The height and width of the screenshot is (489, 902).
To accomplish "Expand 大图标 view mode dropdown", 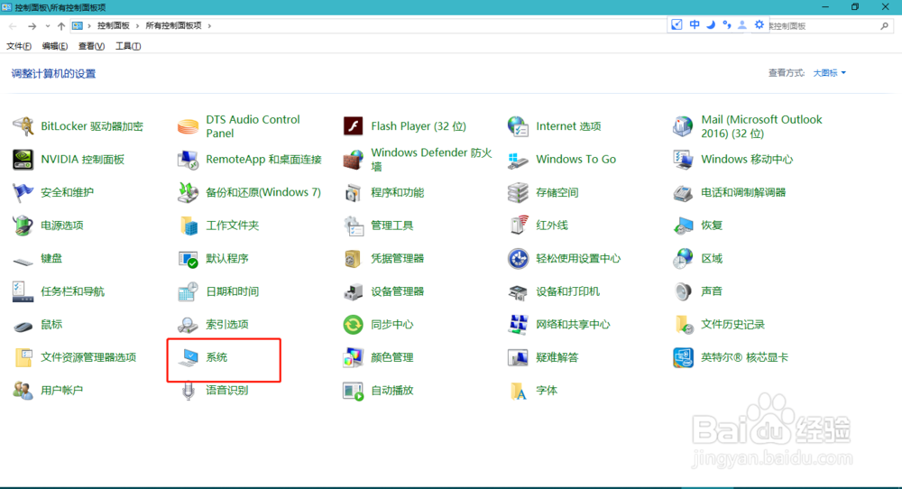I will click(x=829, y=73).
